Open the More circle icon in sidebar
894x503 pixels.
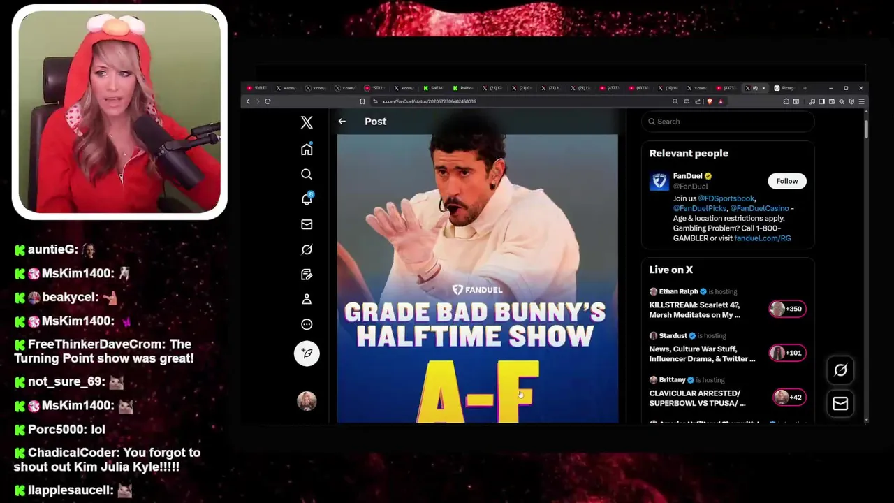(307, 324)
